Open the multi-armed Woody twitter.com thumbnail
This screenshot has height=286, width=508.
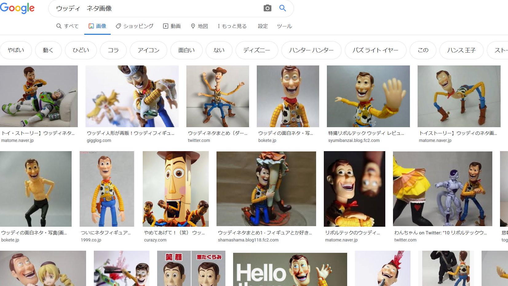coord(218,96)
